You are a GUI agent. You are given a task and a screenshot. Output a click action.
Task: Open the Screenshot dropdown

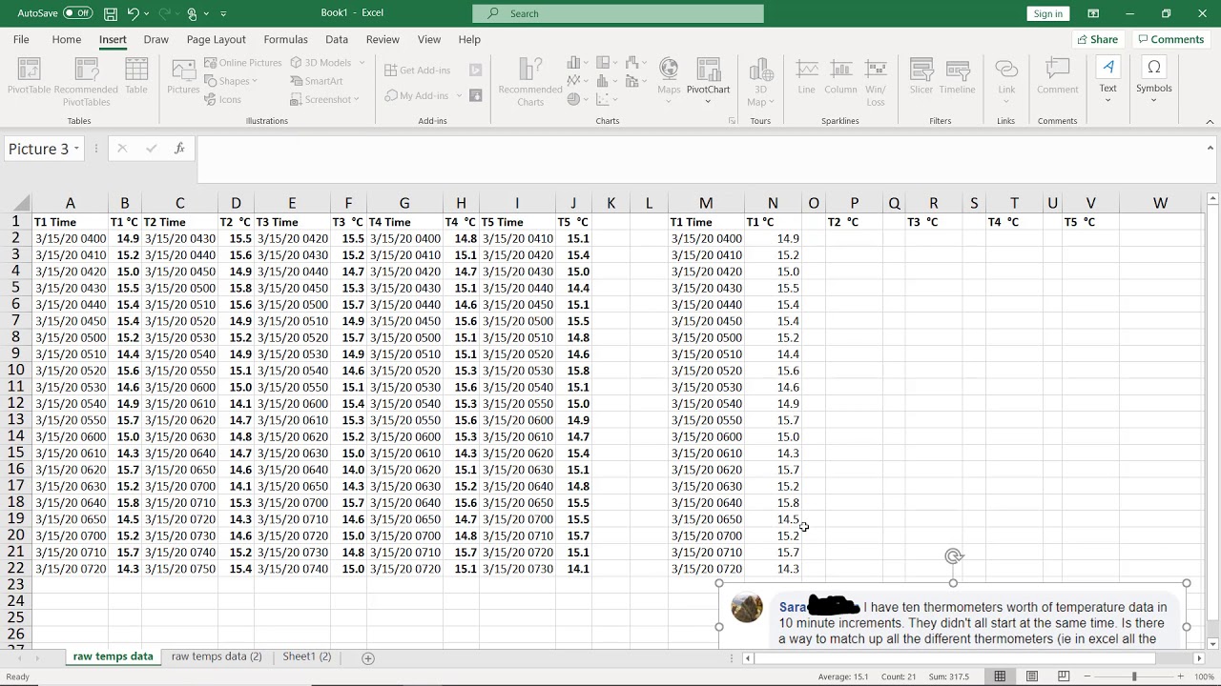[x=324, y=99]
